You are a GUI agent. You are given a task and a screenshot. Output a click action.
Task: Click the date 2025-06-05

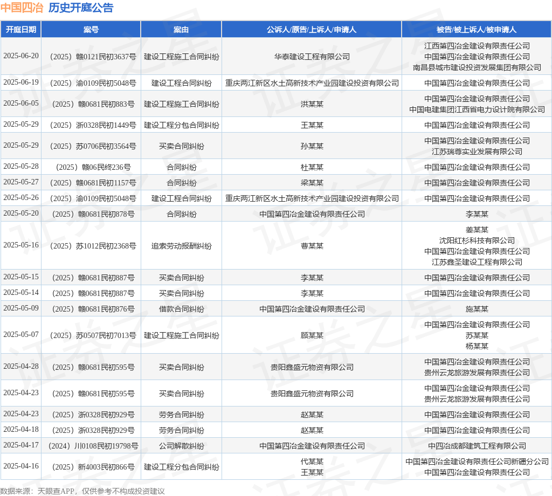[21, 103]
